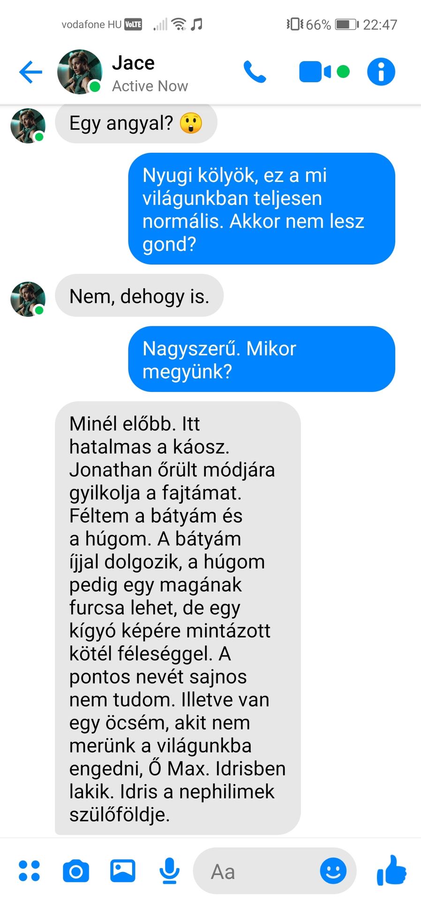Open the more apps four-dot menu

coord(29,870)
